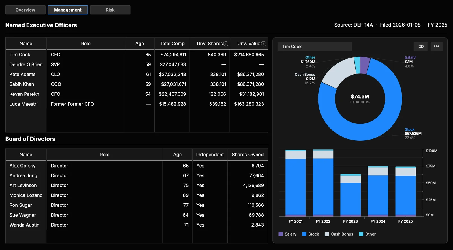Click the Salary $3M donut label

(410, 62)
